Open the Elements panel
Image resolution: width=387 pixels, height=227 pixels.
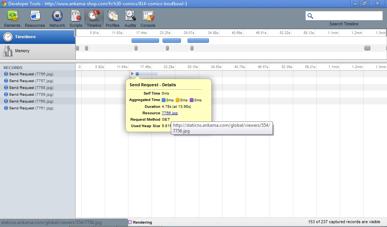click(x=12, y=19)
